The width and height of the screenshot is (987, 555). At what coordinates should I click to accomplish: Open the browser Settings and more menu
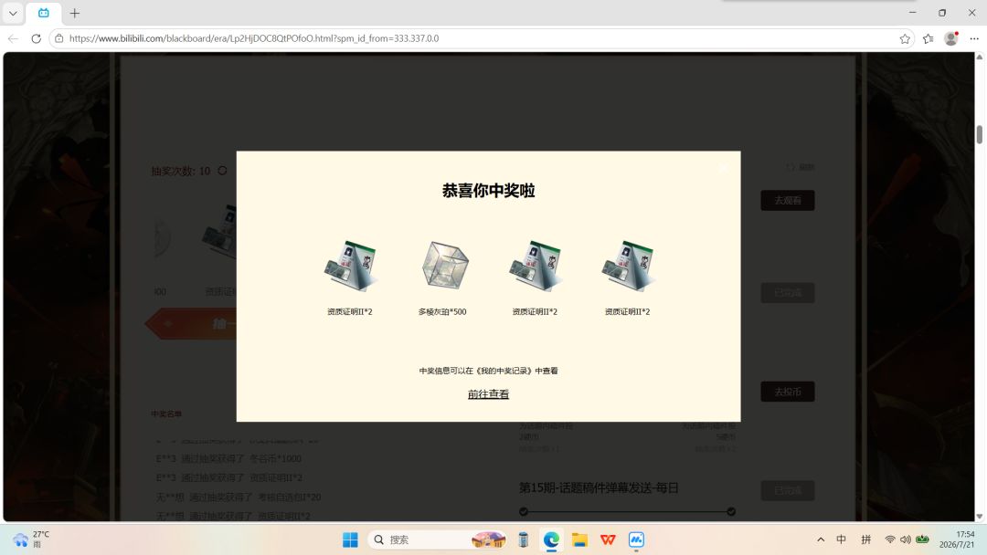[974, 38]
